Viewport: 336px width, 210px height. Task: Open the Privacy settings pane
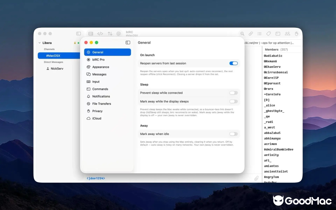tap(108, 111)
